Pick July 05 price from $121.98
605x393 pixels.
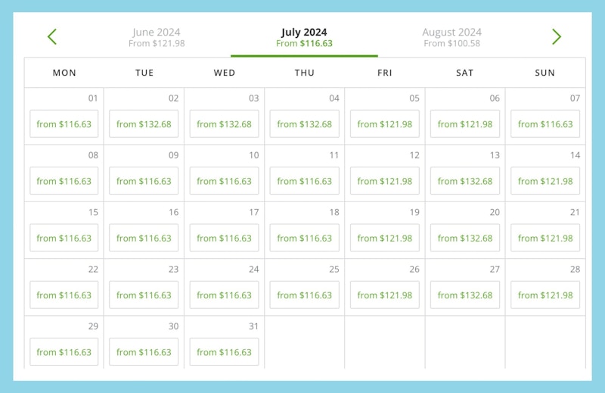385,124
